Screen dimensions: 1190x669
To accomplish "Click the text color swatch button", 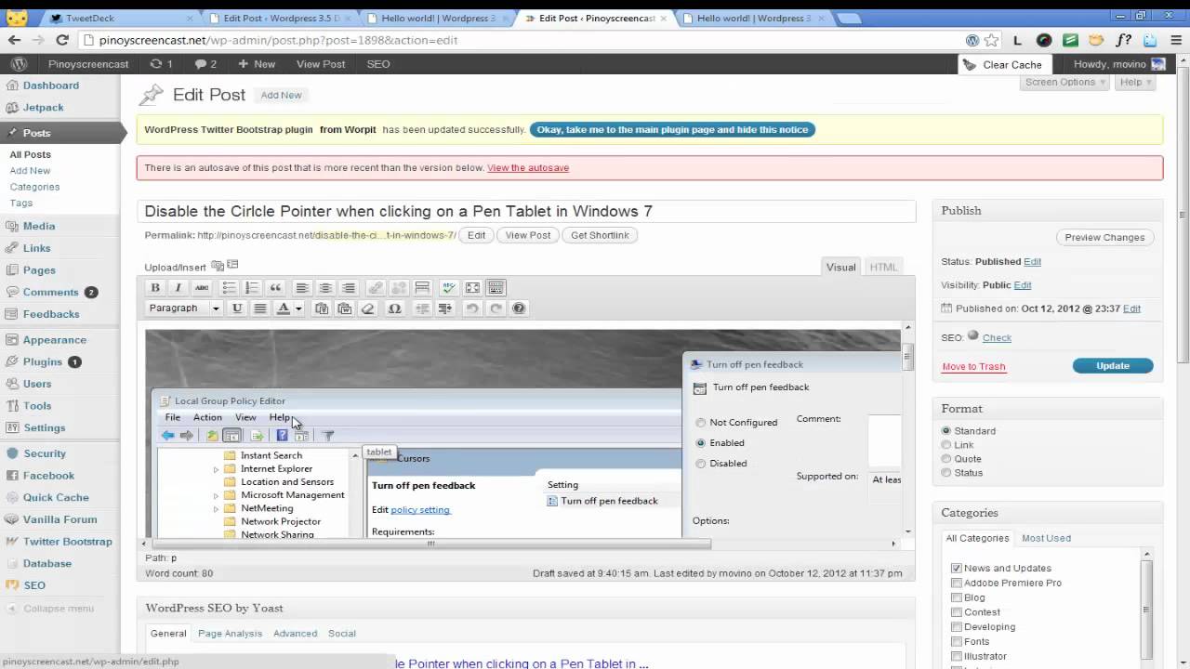I will point(284,308).
